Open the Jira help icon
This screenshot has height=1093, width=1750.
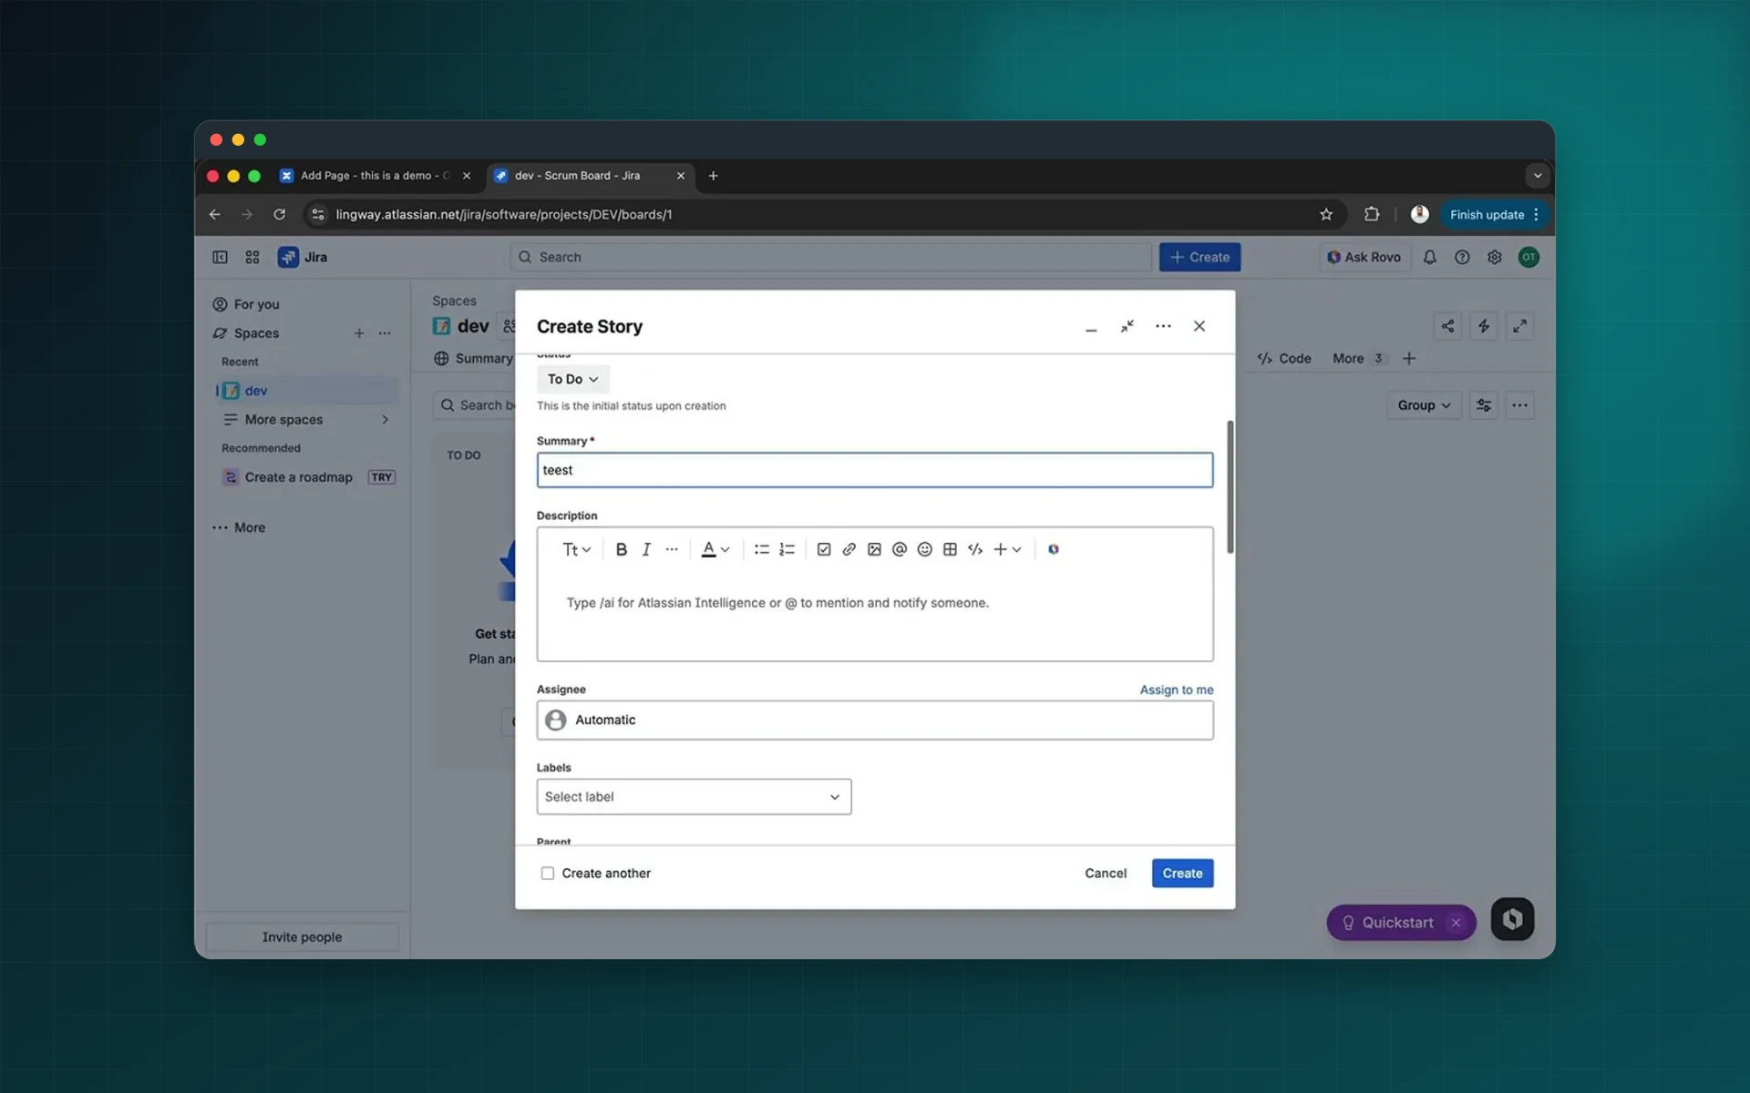(x=1462, y=257)
